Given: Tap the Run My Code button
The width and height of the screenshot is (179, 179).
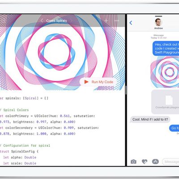Looking at the screenshot, I should (98, 82).
